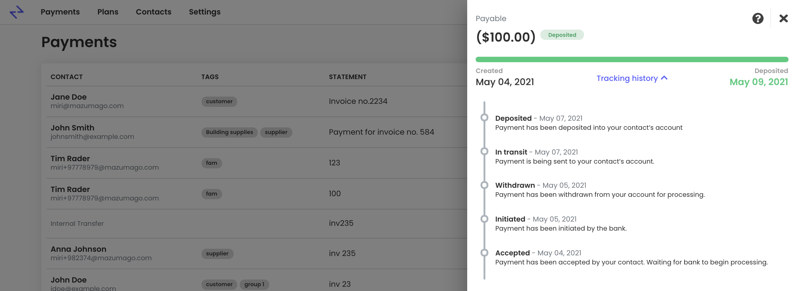Click the Accepted timeline marker circle

point(484,253)
